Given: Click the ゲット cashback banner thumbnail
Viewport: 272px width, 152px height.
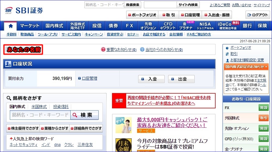Looking at the screenshot, I should pos(124,125).
